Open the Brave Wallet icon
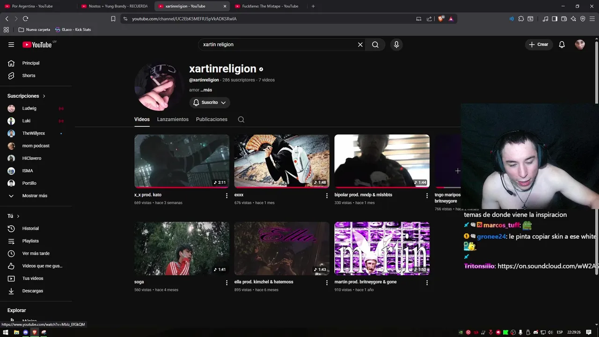 click(564, 19)
